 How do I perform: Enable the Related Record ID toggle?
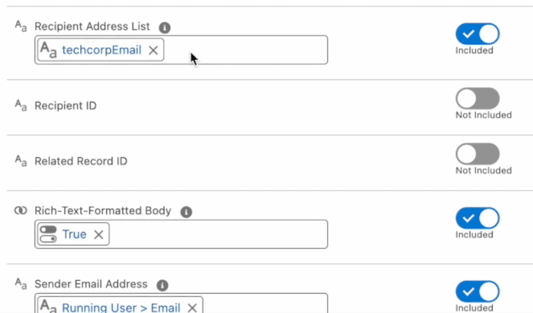[x=477, y=154]
